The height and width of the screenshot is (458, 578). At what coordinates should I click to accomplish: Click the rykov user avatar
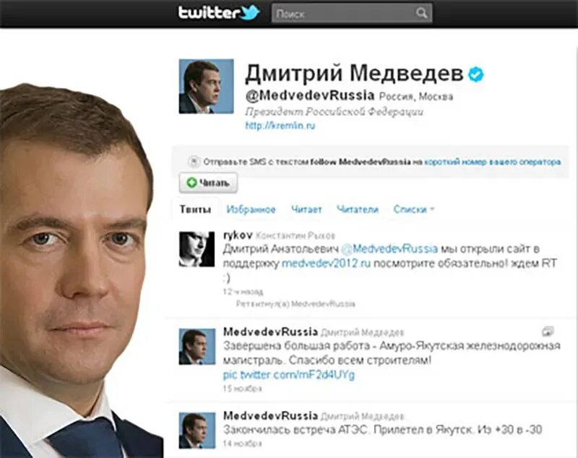click(197, 249)
